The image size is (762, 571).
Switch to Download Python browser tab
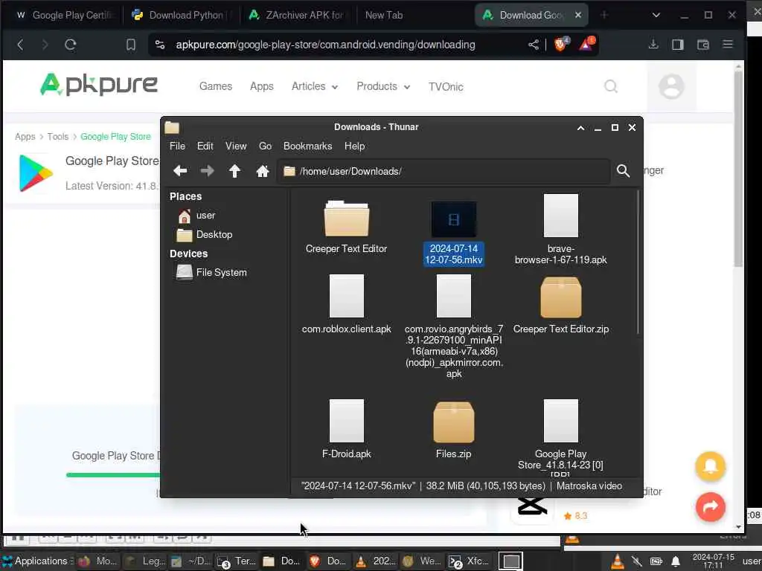coord(180,15)
